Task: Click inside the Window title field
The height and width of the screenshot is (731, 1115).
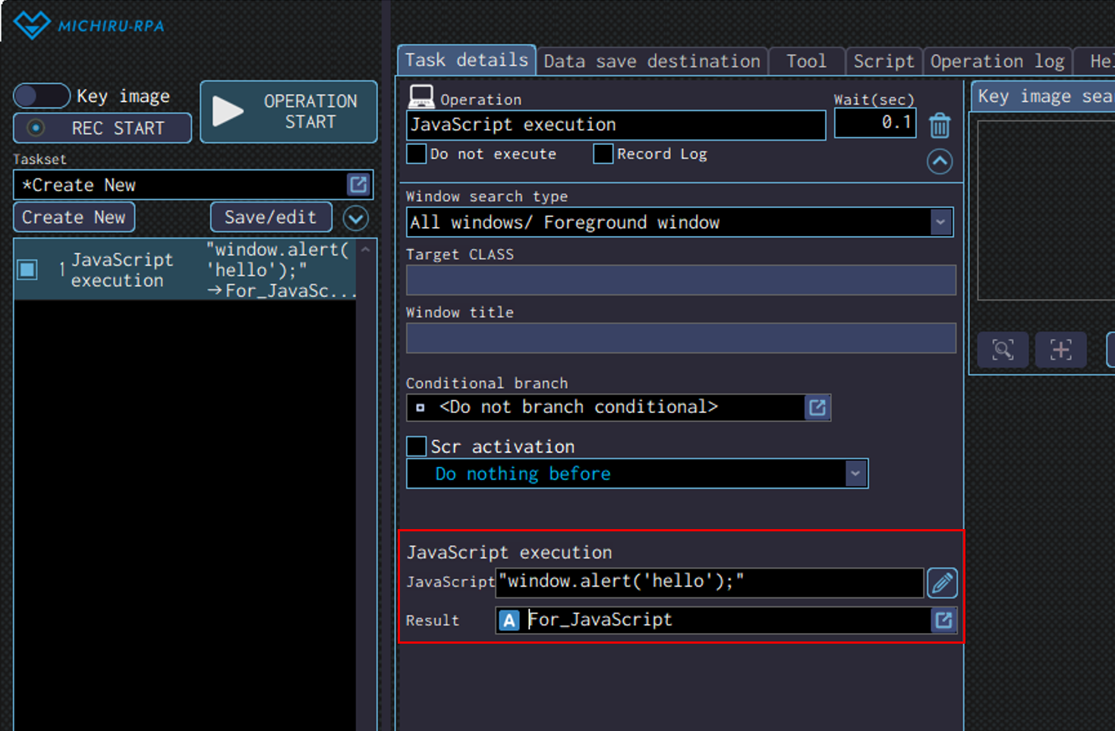Action: coord(680,339)
